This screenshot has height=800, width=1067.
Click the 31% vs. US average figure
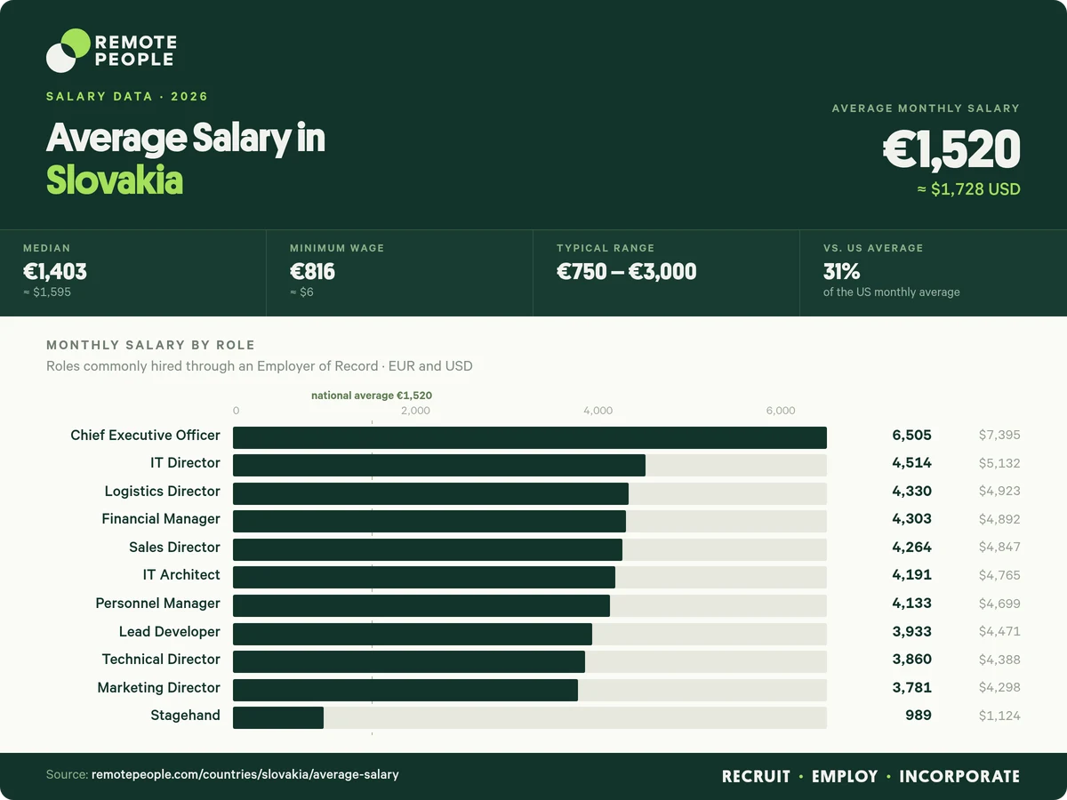[841, 271]
